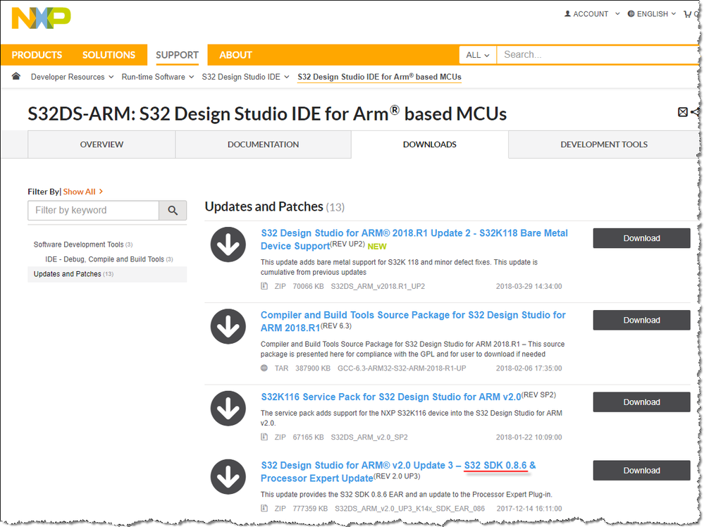Click the Filter by keyword field
This screenshot has height=527, width=704.
(94, 210)
